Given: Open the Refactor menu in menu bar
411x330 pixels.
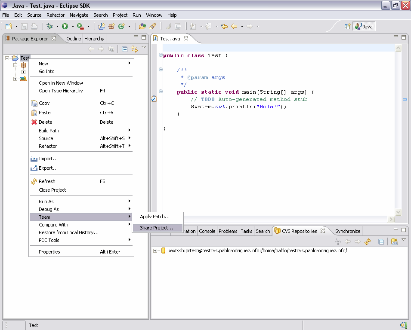Looking at the screenshot, I should coord(56,15).
